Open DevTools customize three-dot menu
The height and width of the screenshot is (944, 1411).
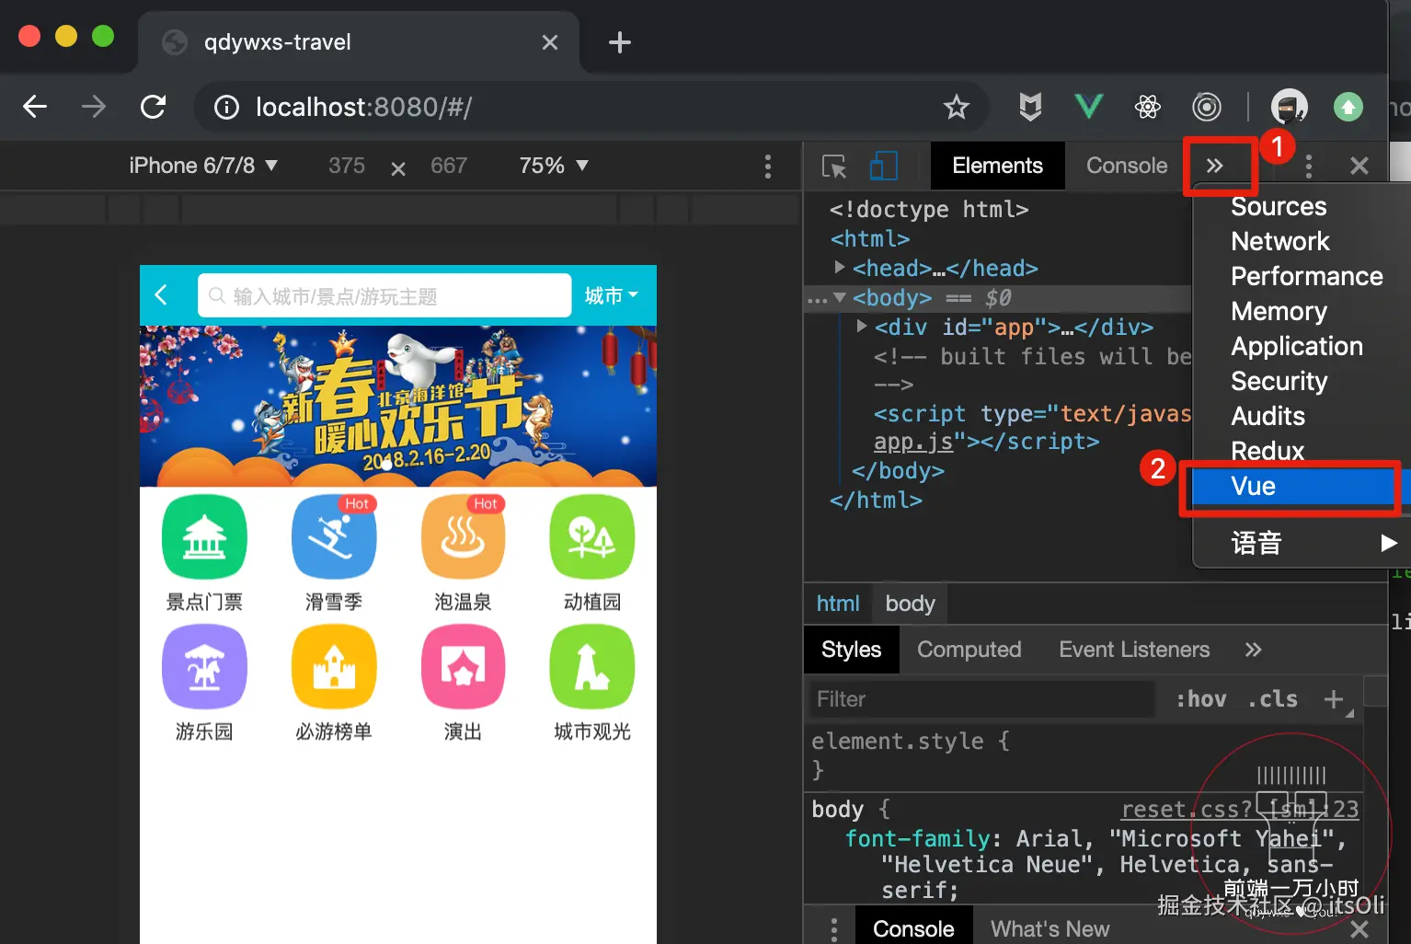click(x=1309, y=167)
